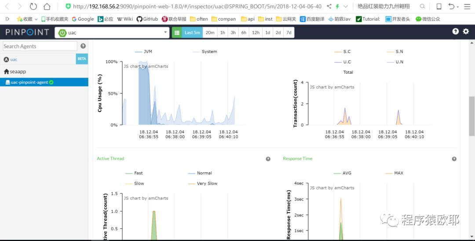Viewport: 475px width, 241px height.
Task: Open the 微信公众 bookmark
Action: (x=428, y=19)
